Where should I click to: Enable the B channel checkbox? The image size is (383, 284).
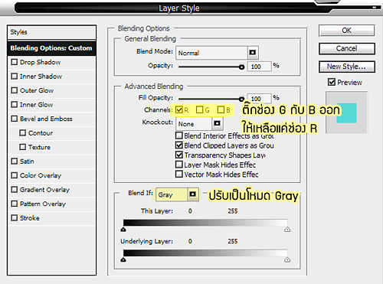[221, 110]
